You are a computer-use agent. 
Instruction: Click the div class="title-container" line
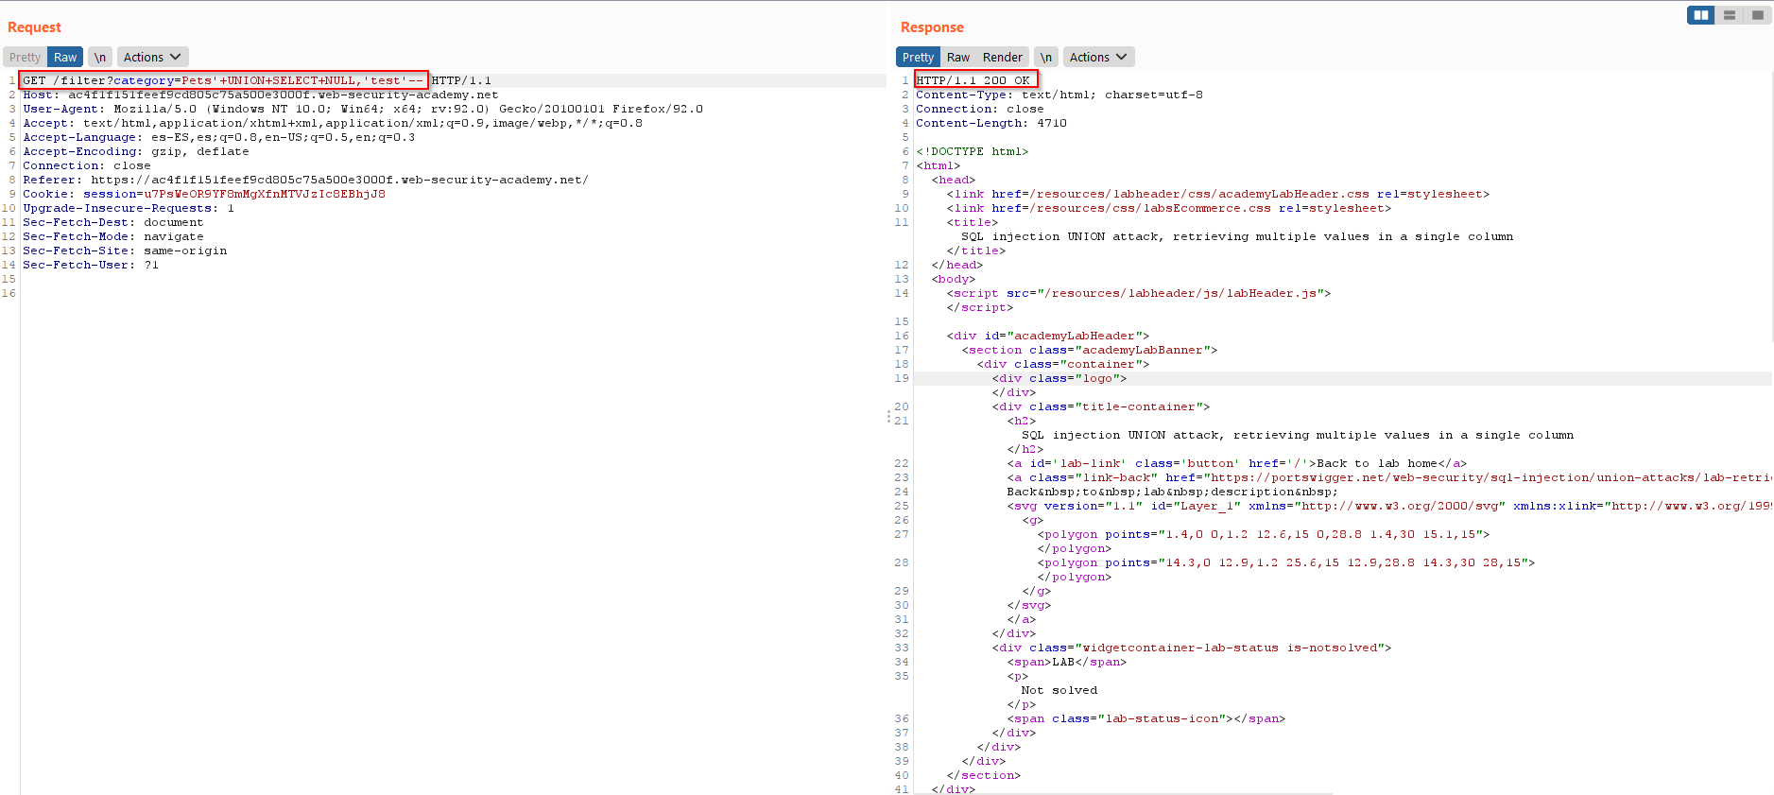[x=1101, y=406]
